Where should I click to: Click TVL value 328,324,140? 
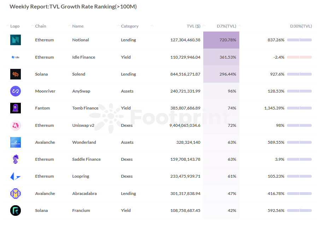click(188, 142)
